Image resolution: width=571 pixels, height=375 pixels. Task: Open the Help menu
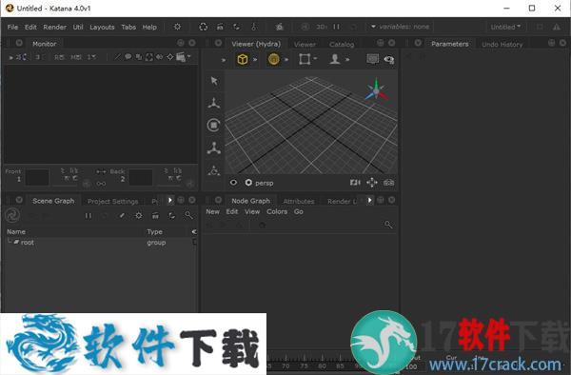[149, 27]
